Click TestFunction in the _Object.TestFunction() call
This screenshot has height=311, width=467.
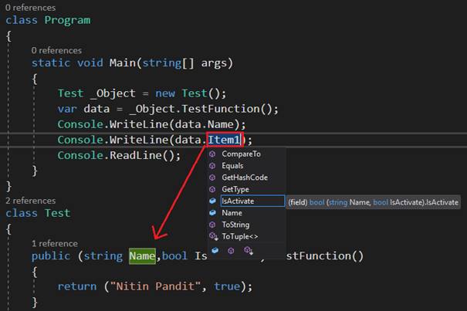pyautogui.click(x=221, y=109)
